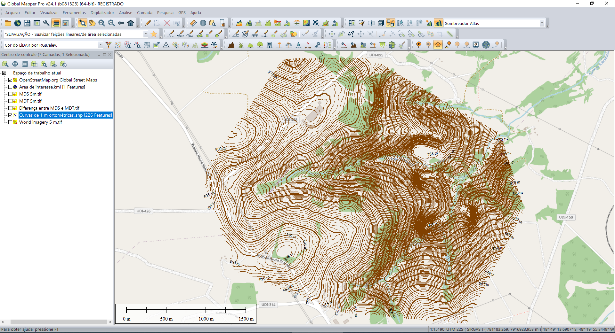Open the Ferramentas menu
The width and height of the screenshot is (615, 333).
(74, 12)
